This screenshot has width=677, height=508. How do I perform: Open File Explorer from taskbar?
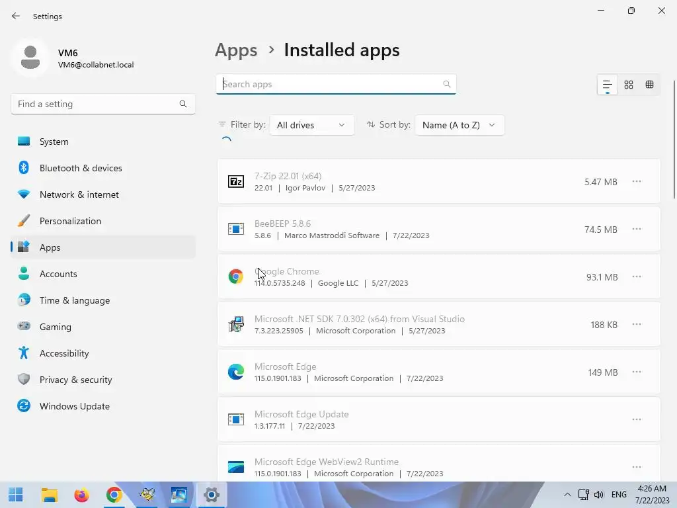click(49, 495)
